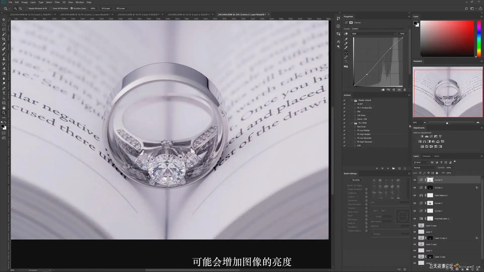Select the Hand tool

pyautogui.click(x=4, y=108)
